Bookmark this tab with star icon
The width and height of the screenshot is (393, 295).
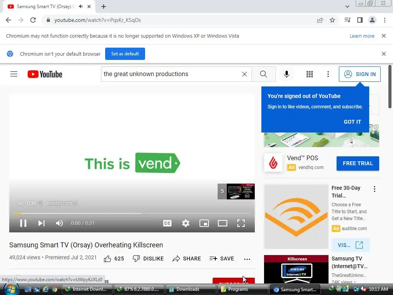[332, 20]
